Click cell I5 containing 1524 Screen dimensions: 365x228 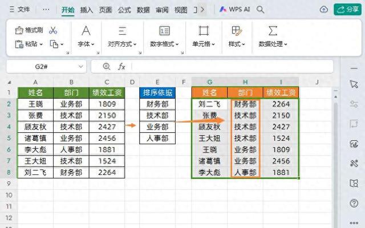281,138
